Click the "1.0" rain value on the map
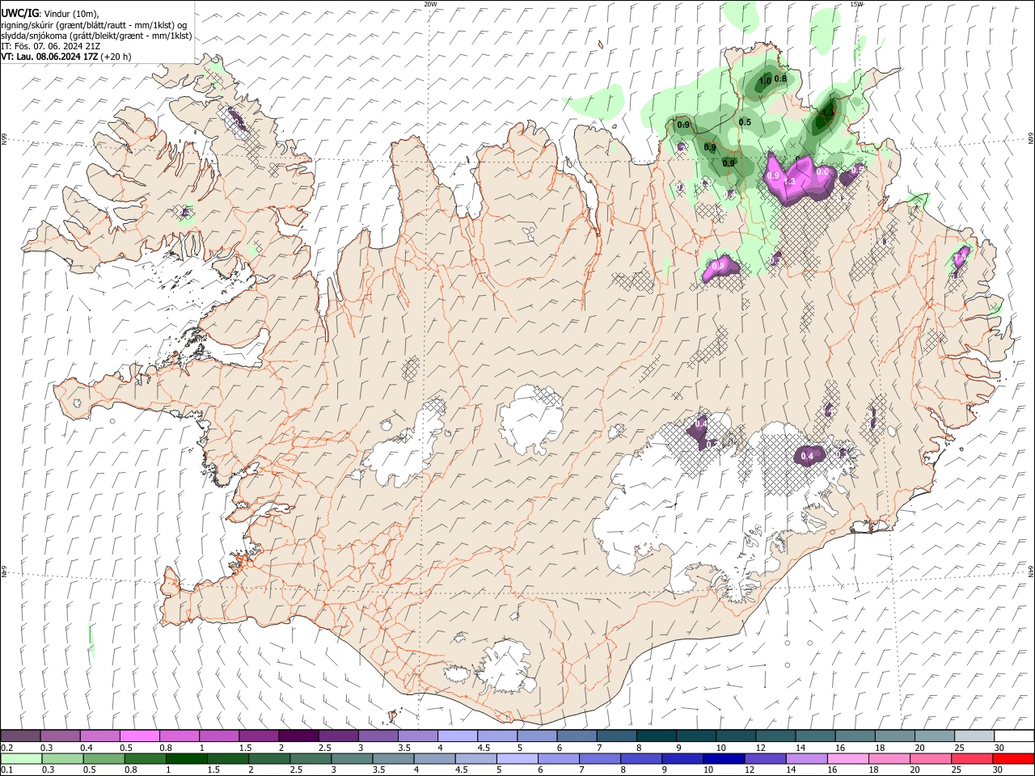 point(764,81)
